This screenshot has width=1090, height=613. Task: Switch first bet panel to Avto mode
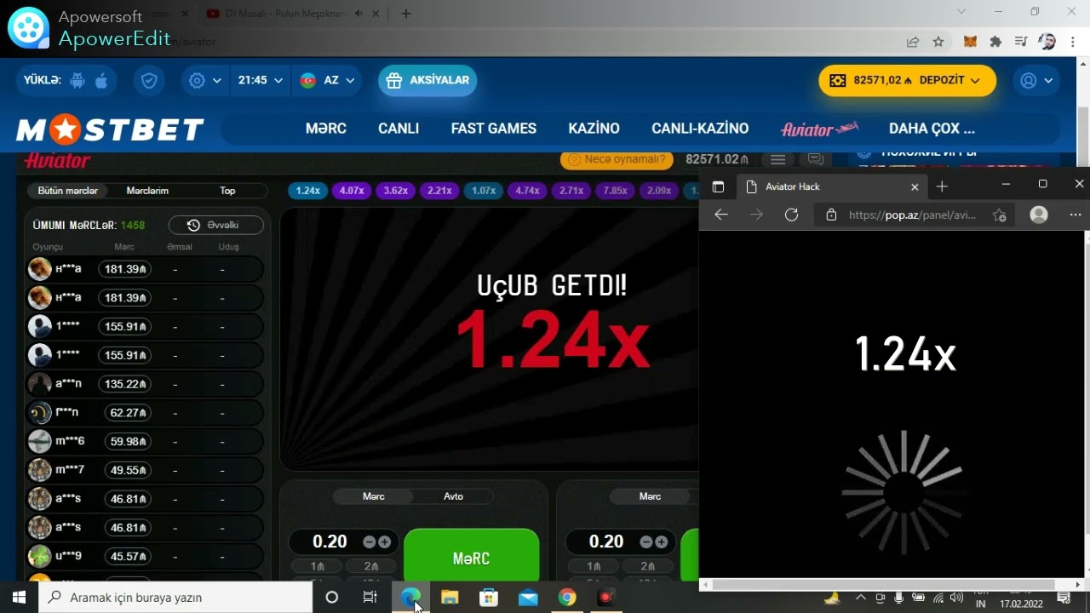[x=453, y=496]
